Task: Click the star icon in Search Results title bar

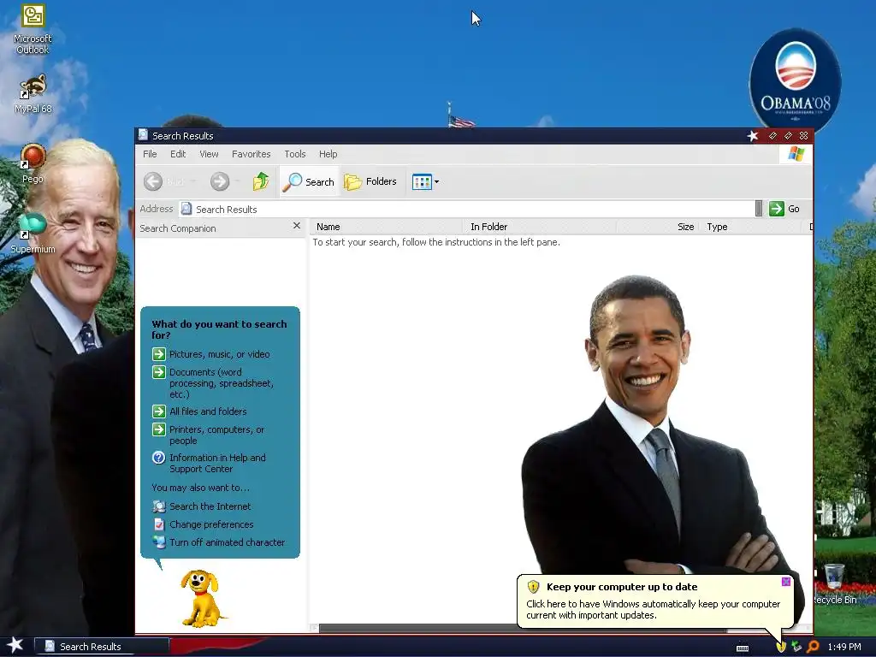Action: coord(753,136)
